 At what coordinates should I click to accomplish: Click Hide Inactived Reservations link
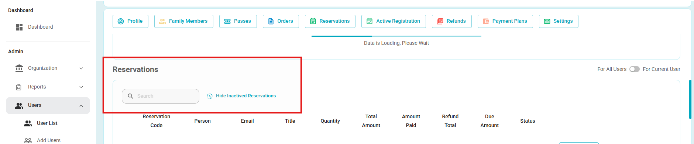coord(246,96)
